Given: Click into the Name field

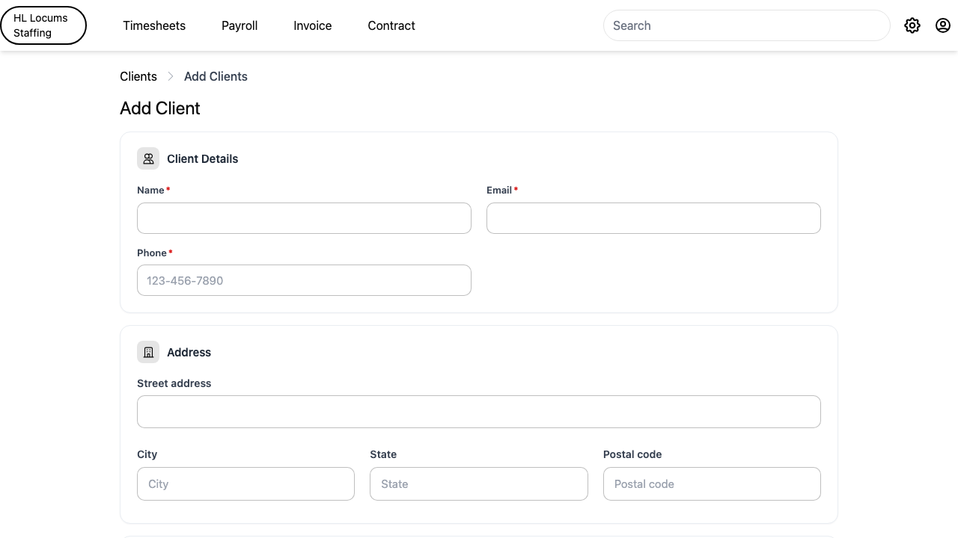Looking at the screenshot, I should point(304,218).
